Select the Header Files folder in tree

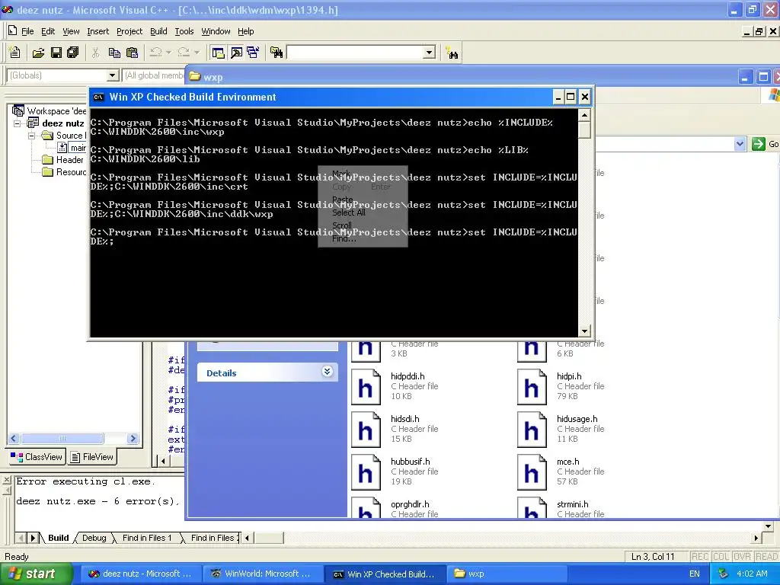pos(63,160)
